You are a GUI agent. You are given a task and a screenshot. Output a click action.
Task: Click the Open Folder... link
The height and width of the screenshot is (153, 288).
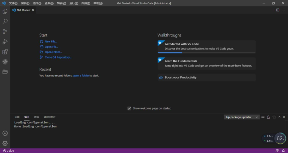pyautogui.click(x=53, y=52)
